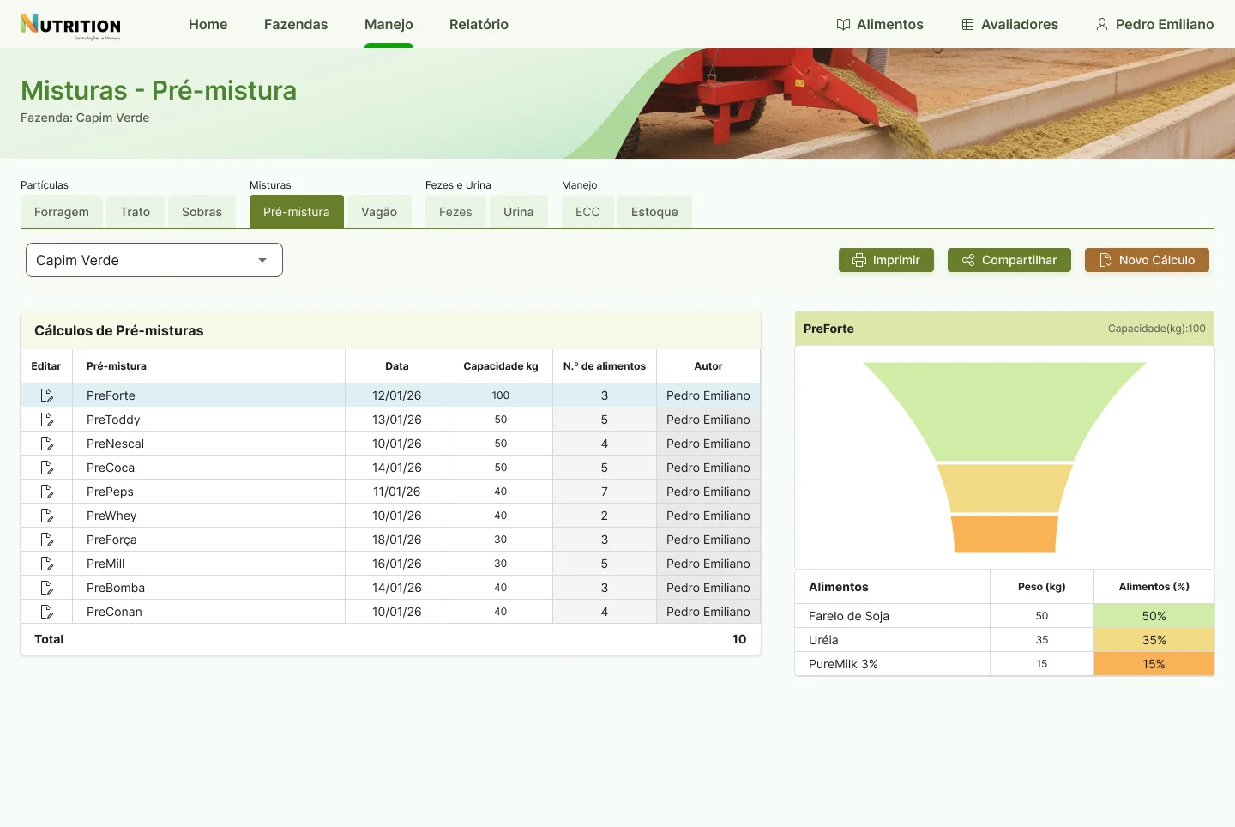This screenshot has width=1235, height=827.
Task: Select the Pré-mistura tab
Action: point(297,212)
